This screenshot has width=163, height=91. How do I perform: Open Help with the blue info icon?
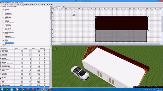52,5
